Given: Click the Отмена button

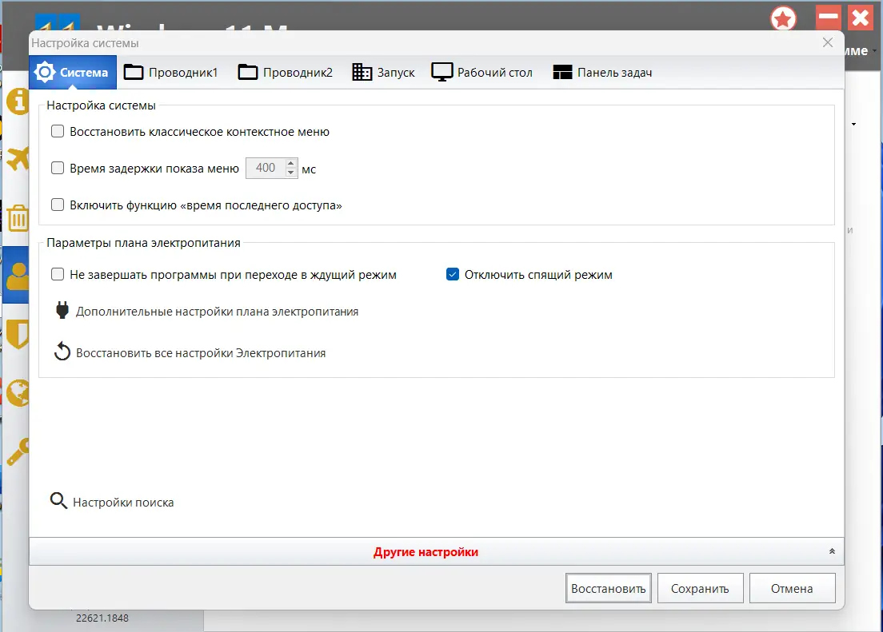Looking at the screenshot, I should 792,588.
